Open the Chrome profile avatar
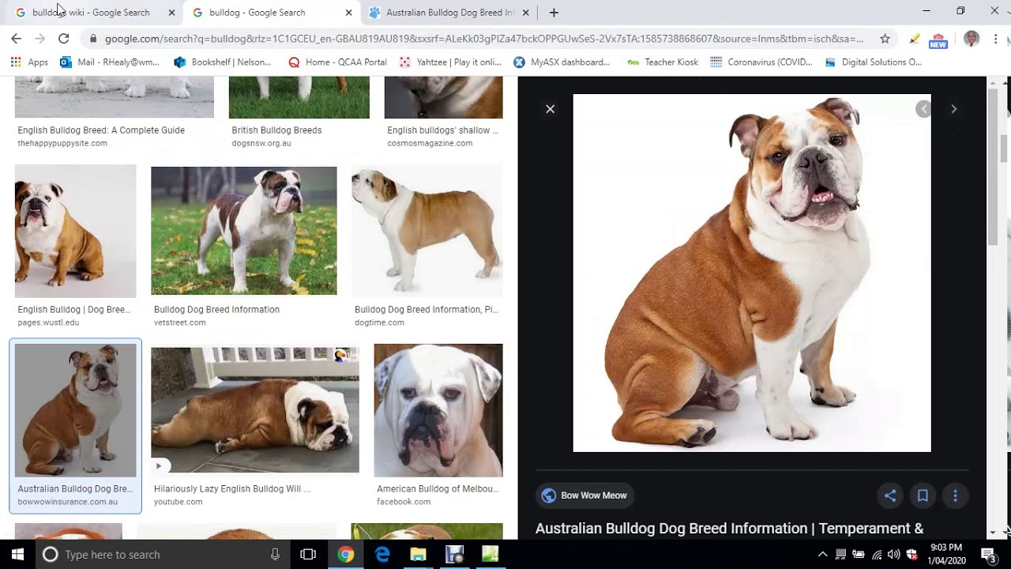The width and height of the screenshot is (1011, 569). click(972, 38)
